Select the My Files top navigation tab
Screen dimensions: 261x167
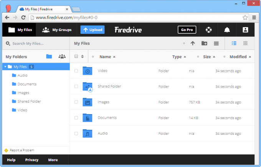coord(19,30)
